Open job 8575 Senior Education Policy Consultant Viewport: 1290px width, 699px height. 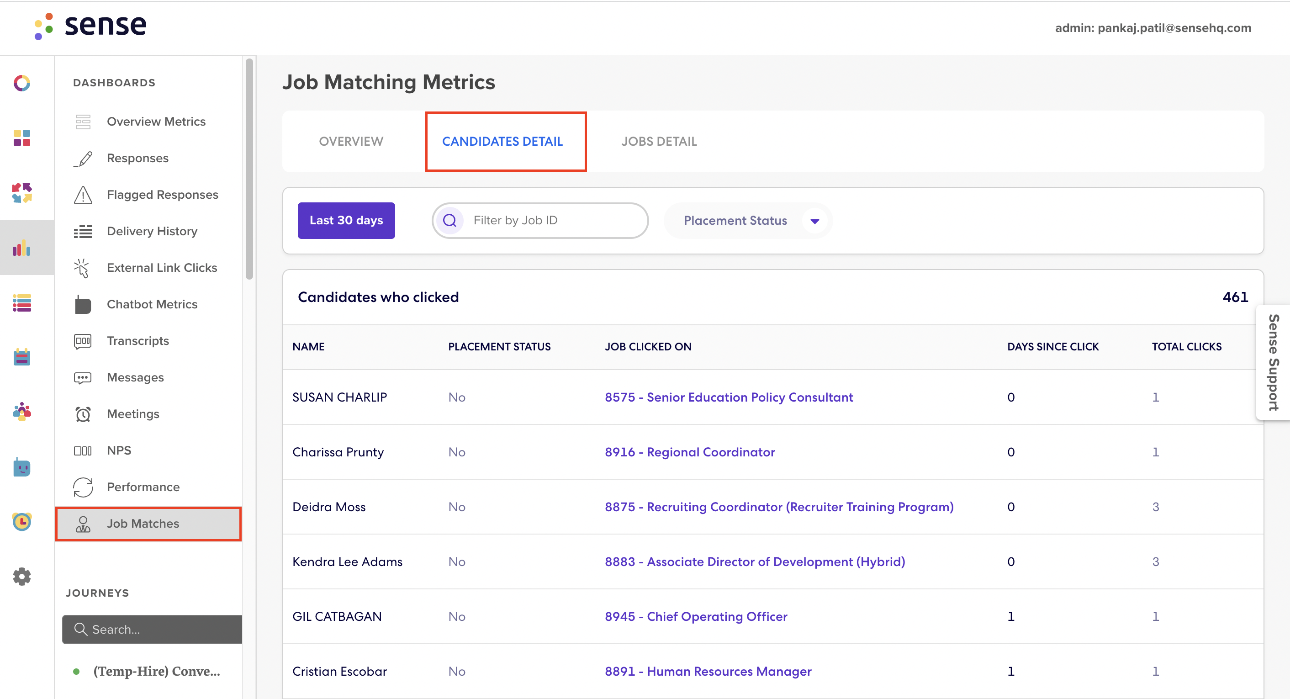(x=729, y=397)
